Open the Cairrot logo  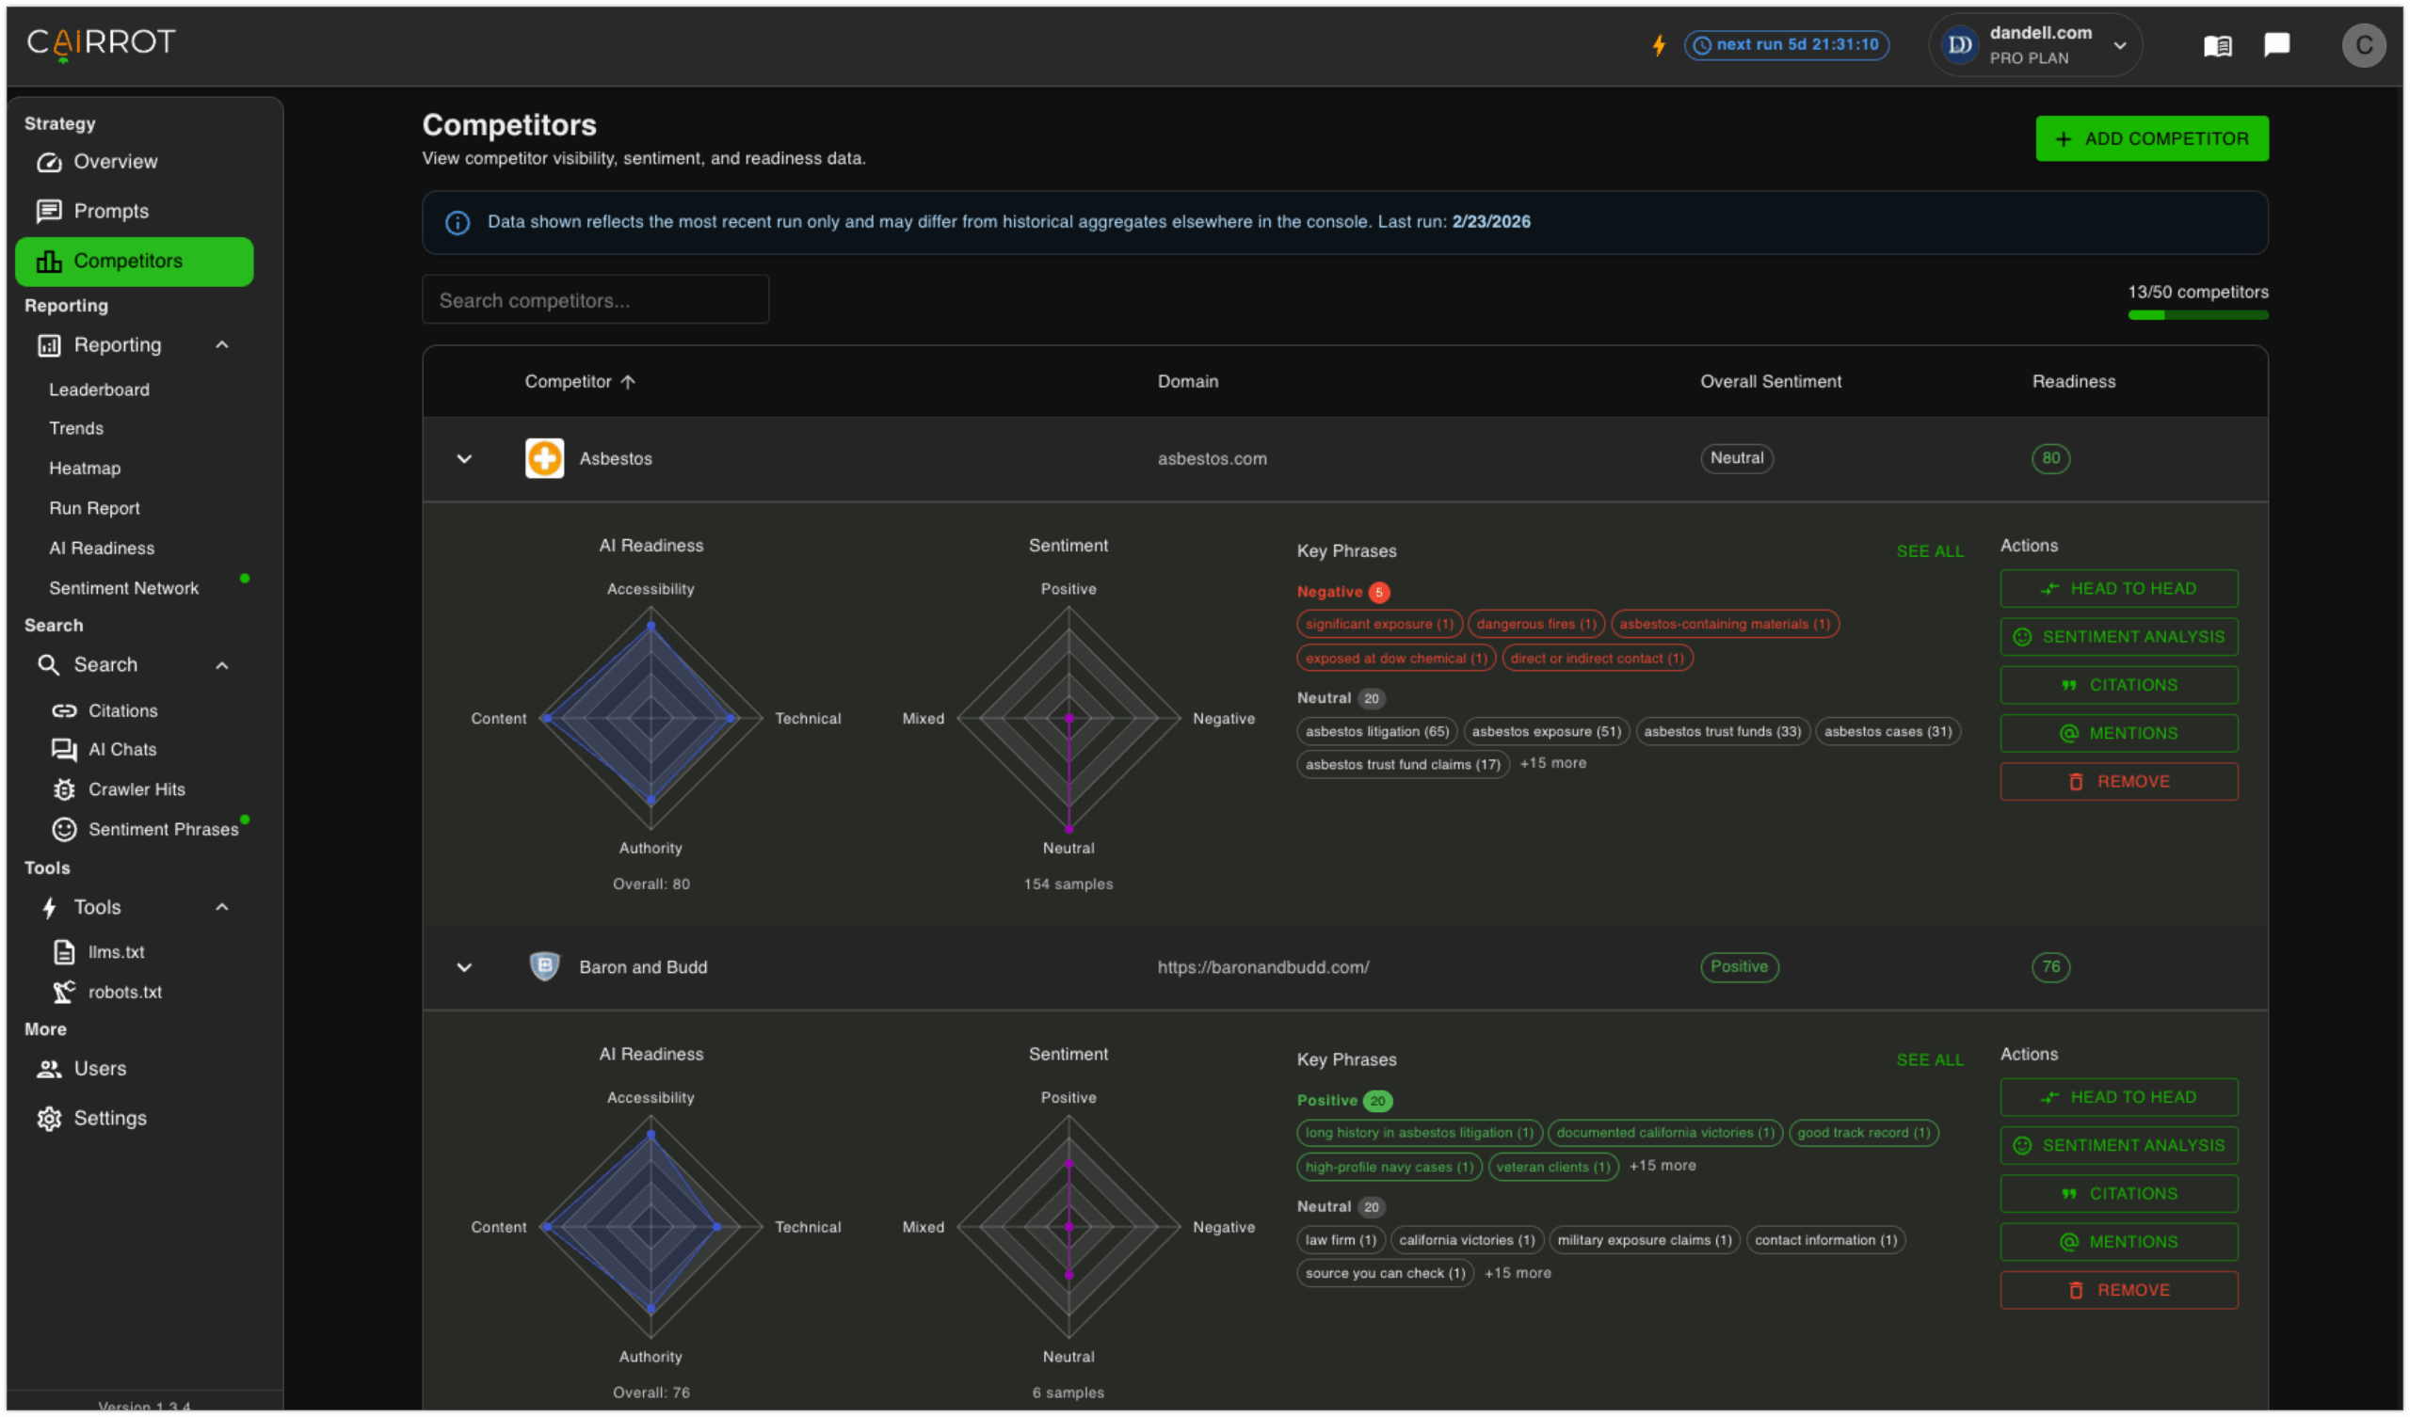pyautogui.click(x=101, y=43)
